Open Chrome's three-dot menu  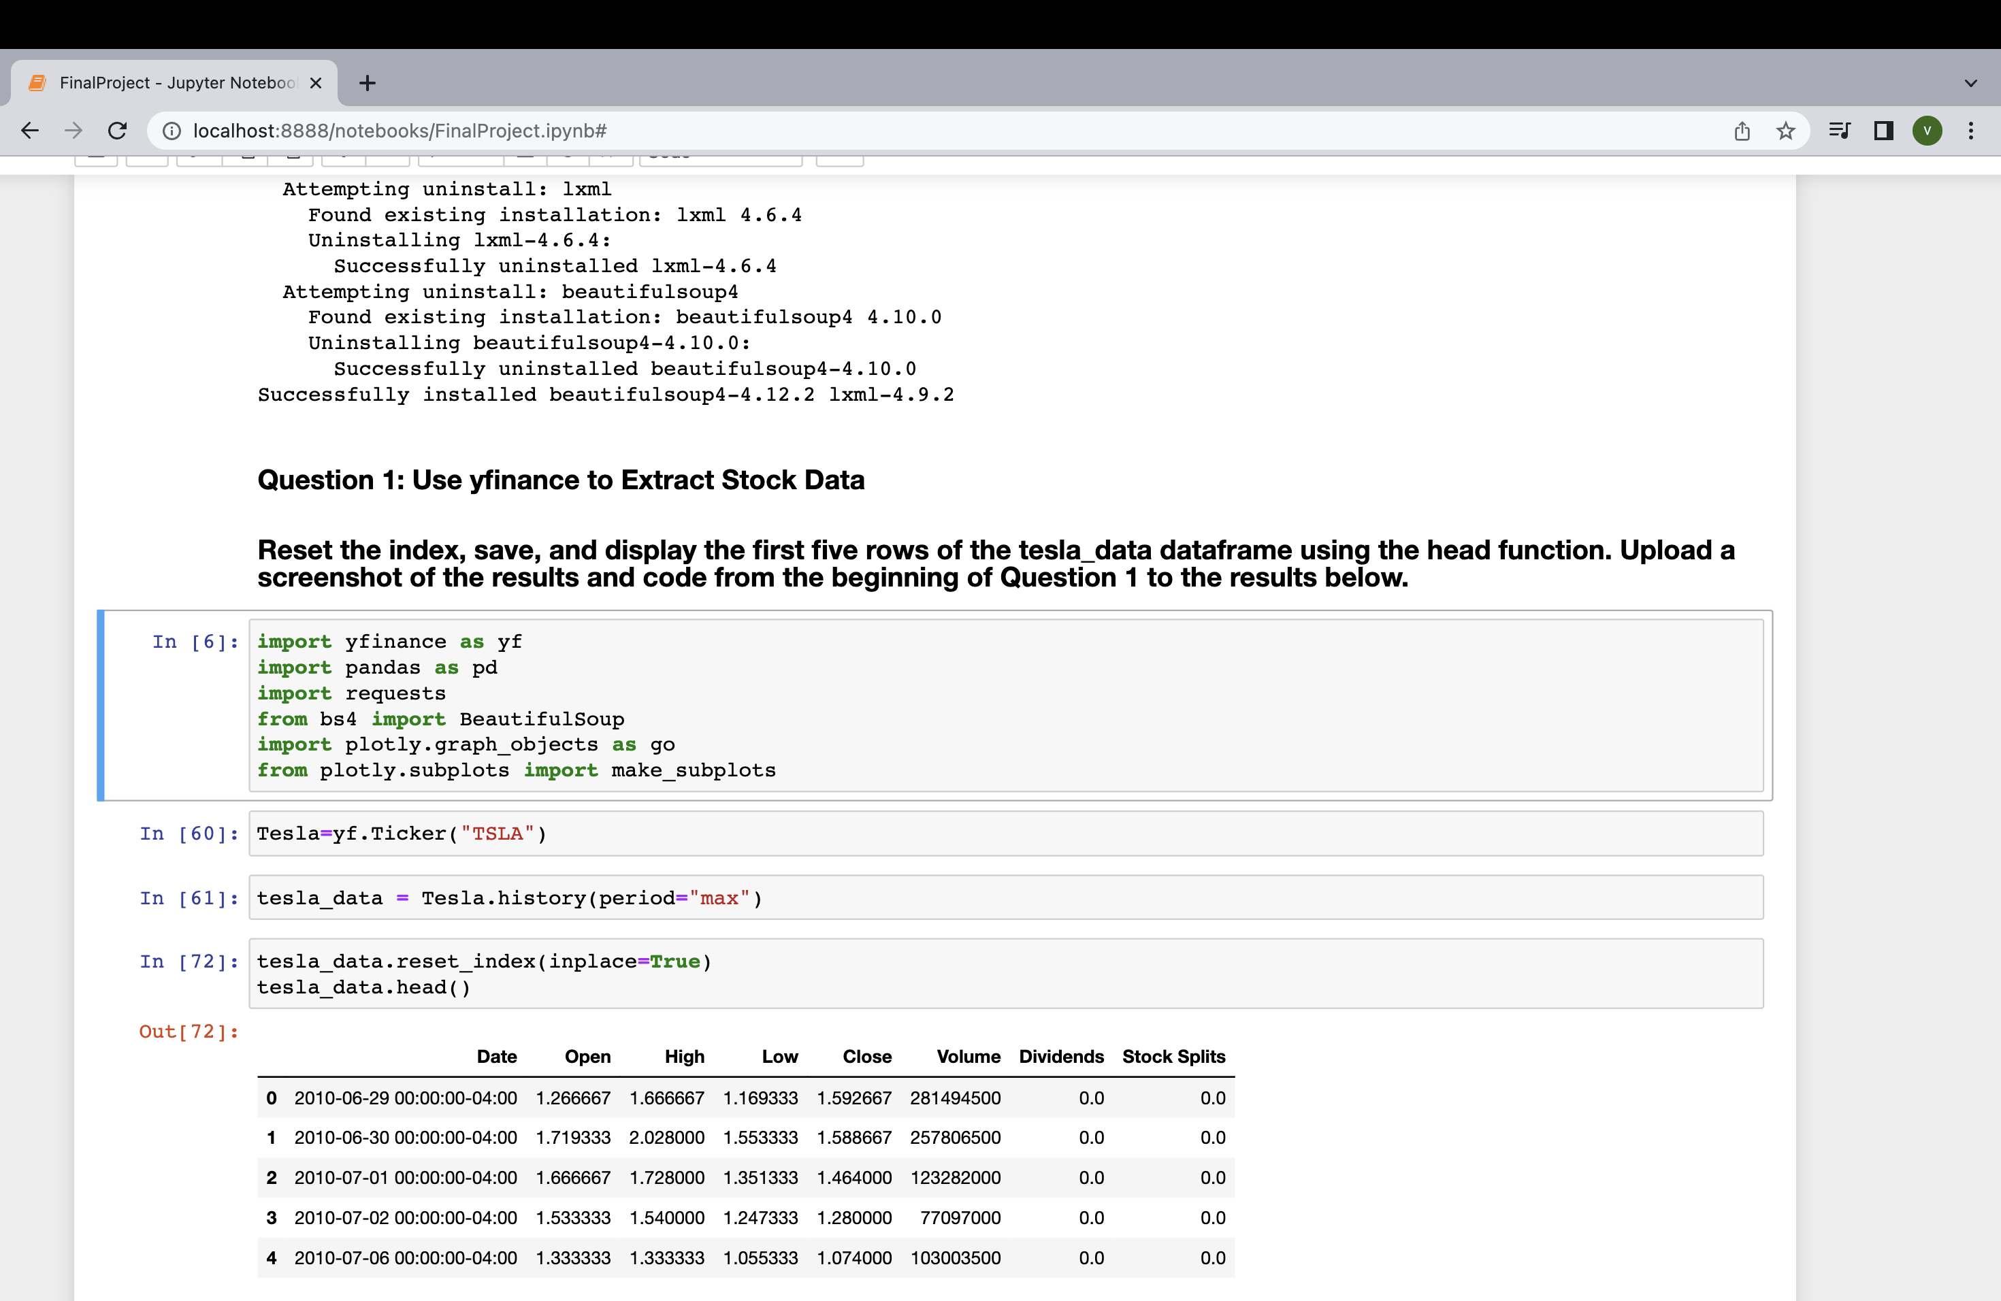pos(1972,130)
